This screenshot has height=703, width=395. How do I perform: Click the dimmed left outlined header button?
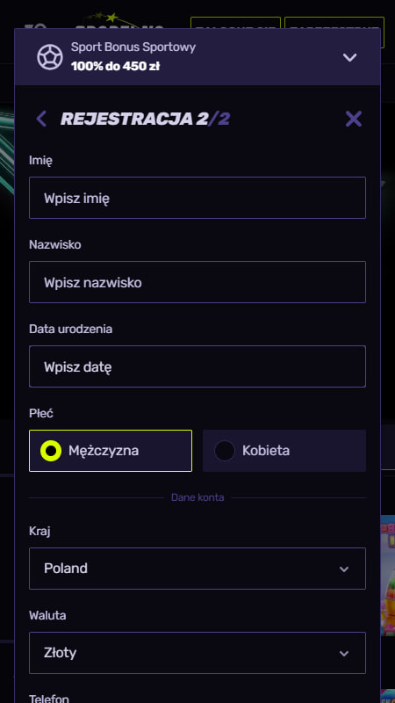pos(235,23)
